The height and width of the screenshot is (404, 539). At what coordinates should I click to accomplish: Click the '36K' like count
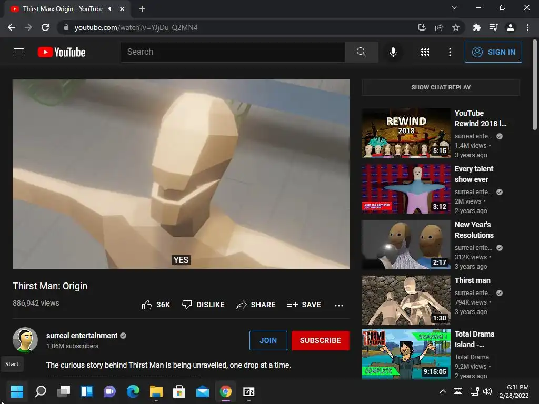(x=163, y=305)
